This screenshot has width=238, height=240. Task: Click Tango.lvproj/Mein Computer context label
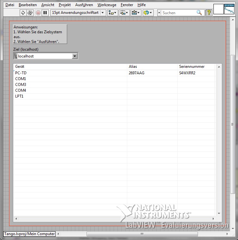[x=29, y=234]
